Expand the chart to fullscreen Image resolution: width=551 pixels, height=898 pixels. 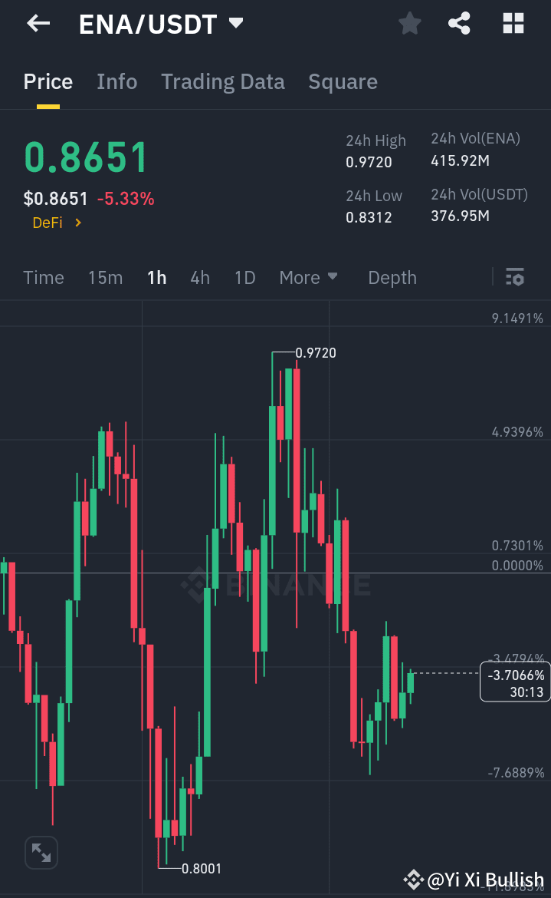point(41,852)
